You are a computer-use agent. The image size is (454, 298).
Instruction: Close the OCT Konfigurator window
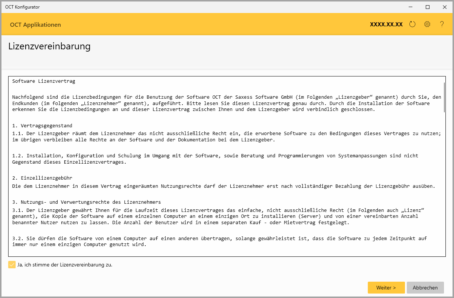click(445, 7)
